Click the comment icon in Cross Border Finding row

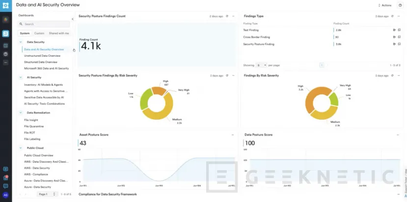tap(399, 37)
